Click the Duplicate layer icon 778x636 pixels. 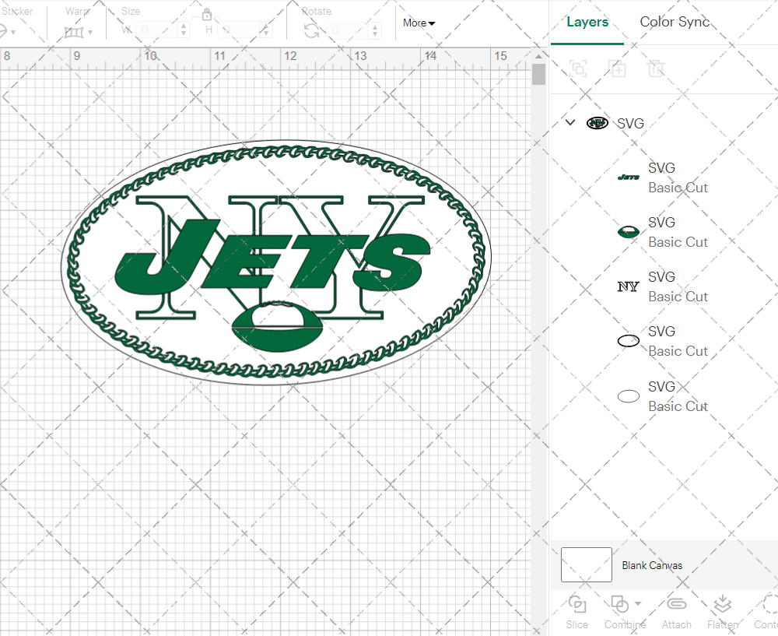(617, 69)
